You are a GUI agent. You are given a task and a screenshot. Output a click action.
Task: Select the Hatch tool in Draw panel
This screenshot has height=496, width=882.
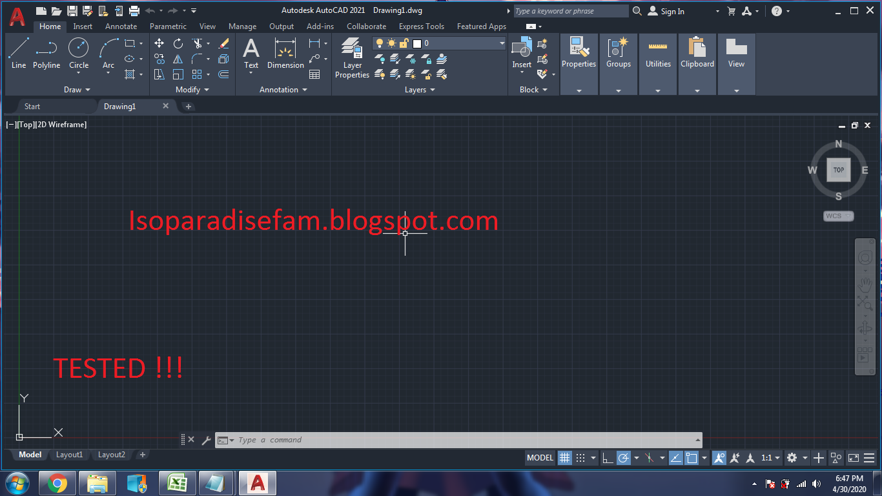coord(130,74)
